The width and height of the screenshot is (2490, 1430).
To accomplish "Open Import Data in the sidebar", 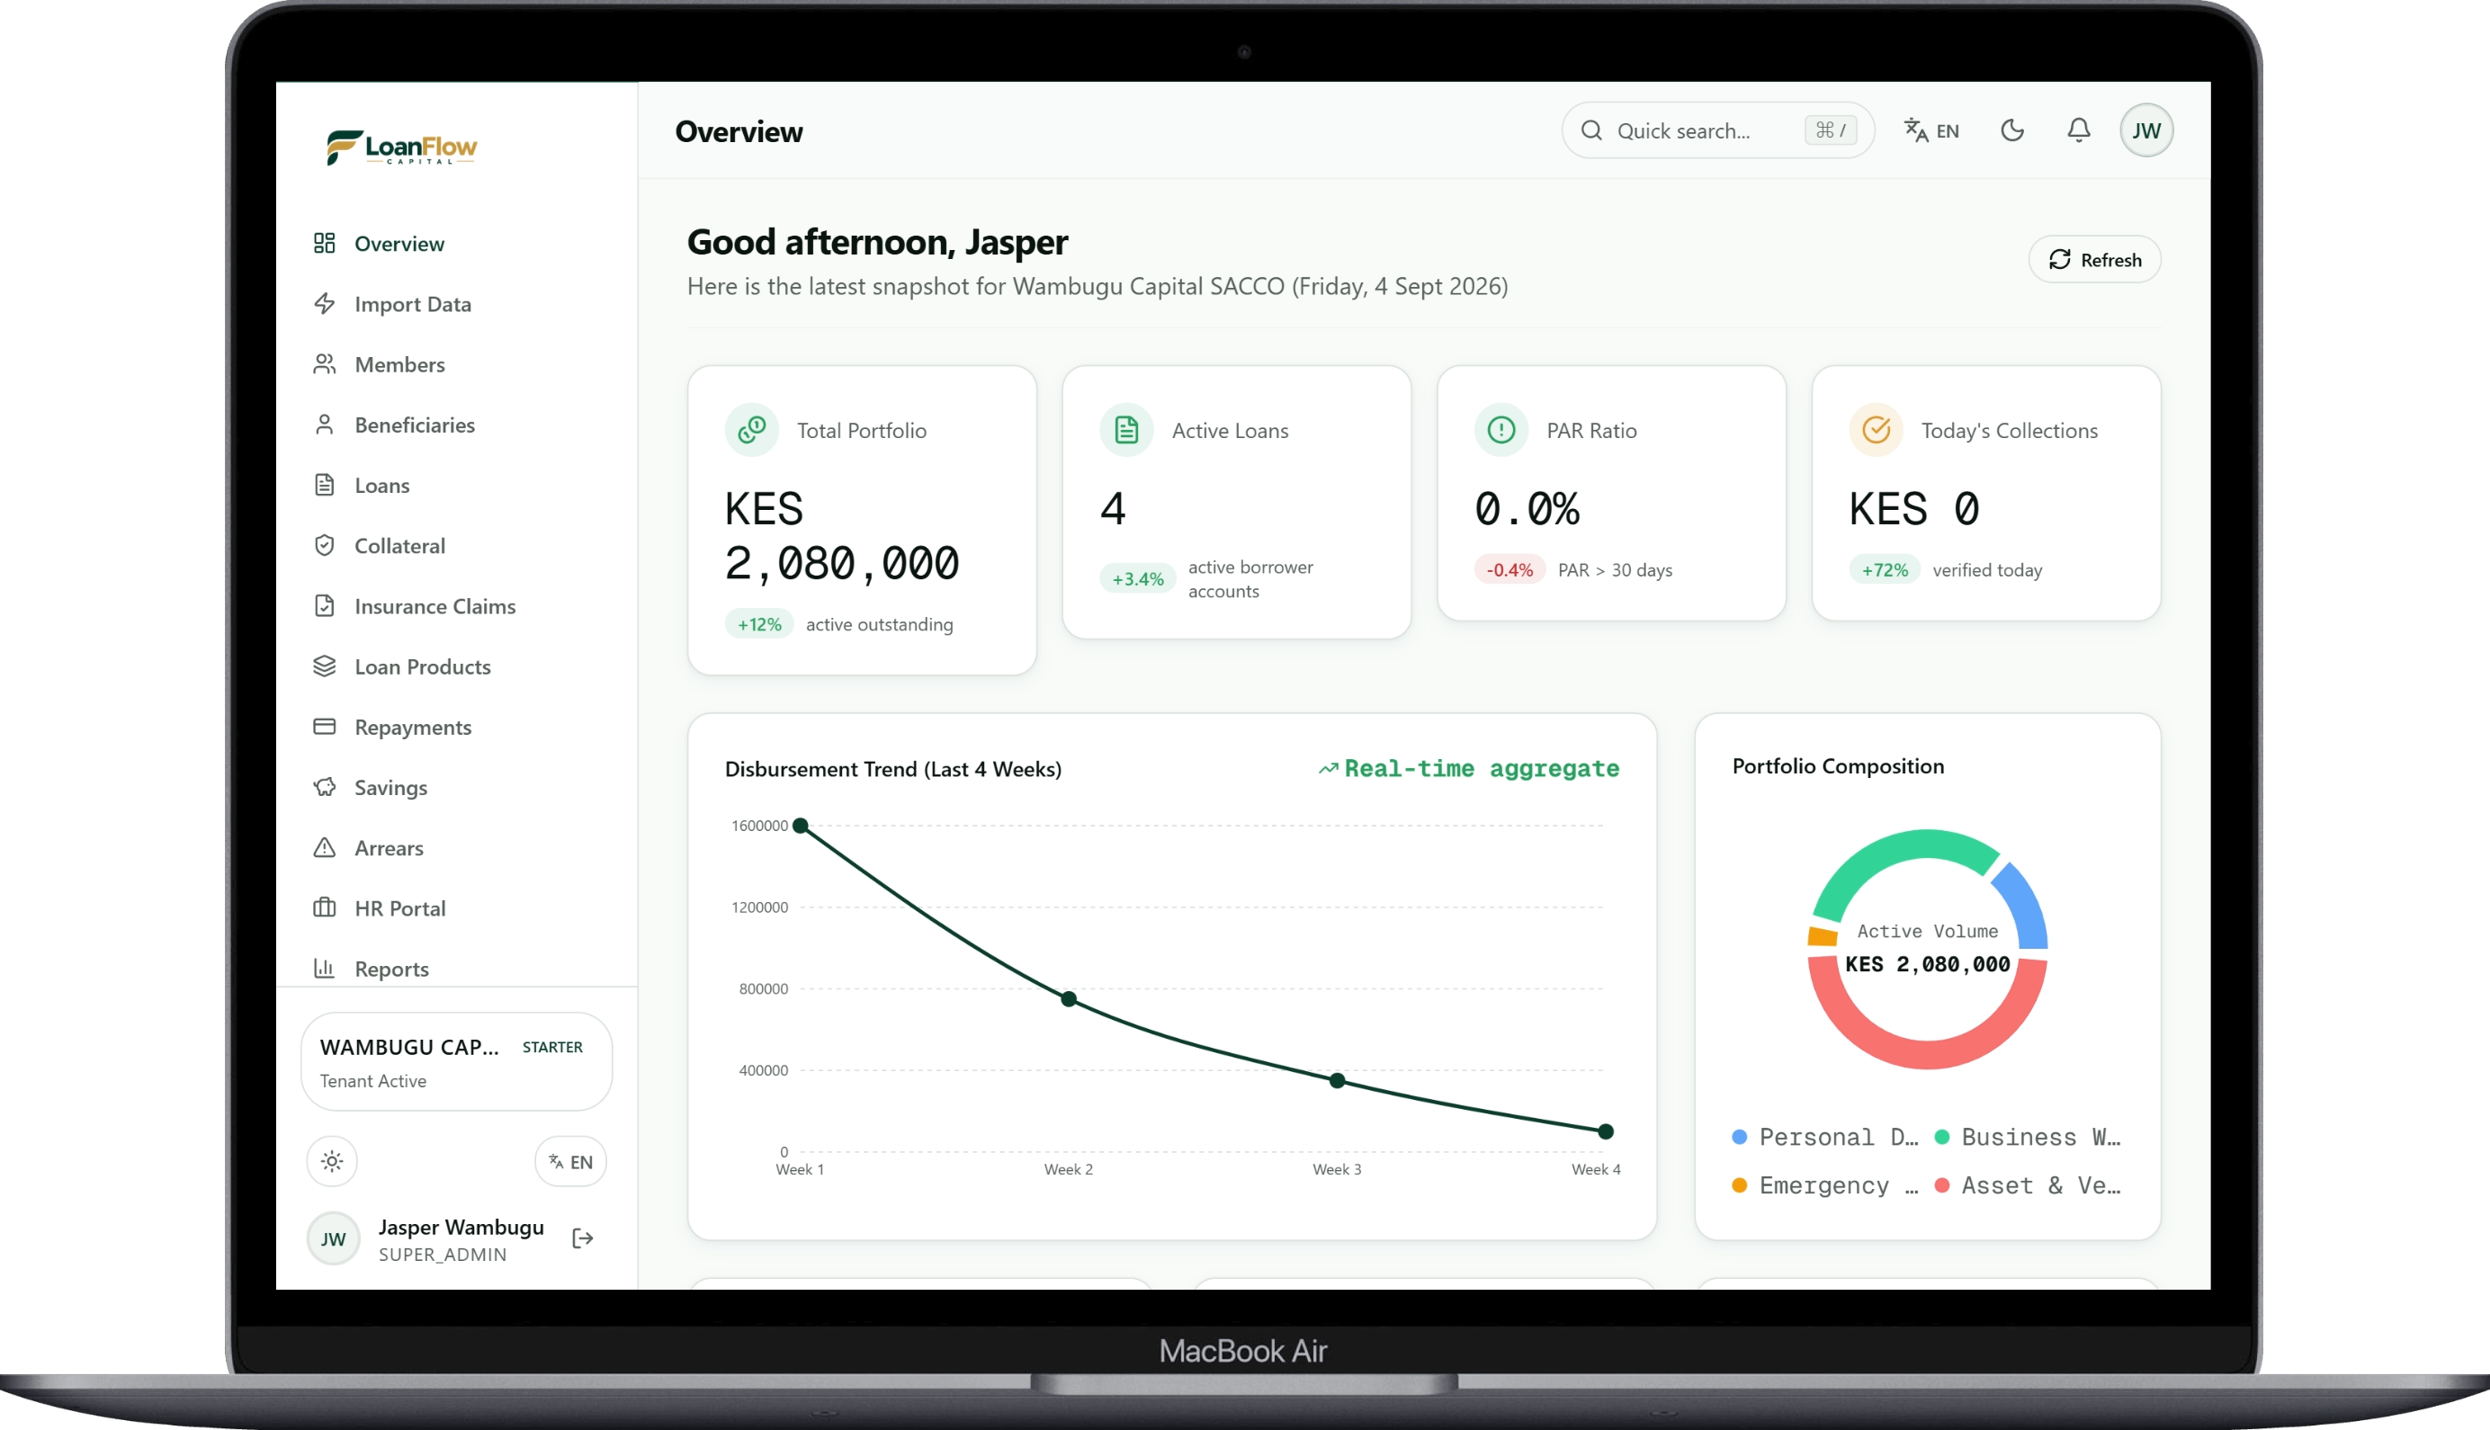I will pyautogui.click(x=457, y=303).
